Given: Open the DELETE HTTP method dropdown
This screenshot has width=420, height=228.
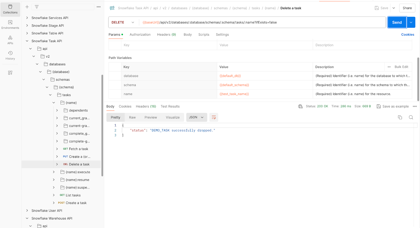Looking at the screenshot, I should 123,23.
